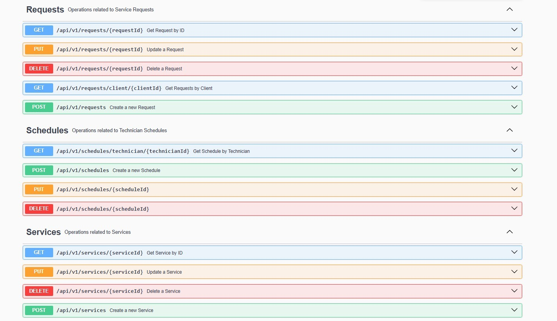The height and width of the screenshot is (321, 557).
Task: Collapse the Schedules section chevron
Action: click(x=509, y=130)
